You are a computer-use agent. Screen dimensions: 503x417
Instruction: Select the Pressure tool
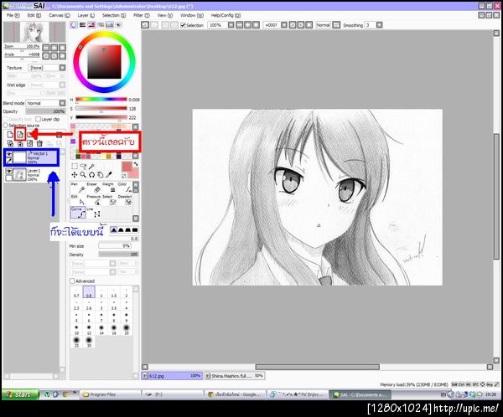tap(93, 200)
